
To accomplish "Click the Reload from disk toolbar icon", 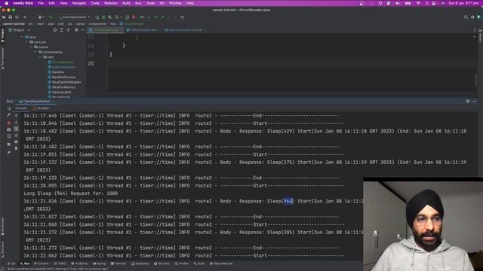I will coord(17,17).
